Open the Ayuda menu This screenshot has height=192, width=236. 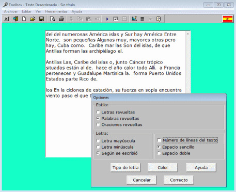(77, 11)
